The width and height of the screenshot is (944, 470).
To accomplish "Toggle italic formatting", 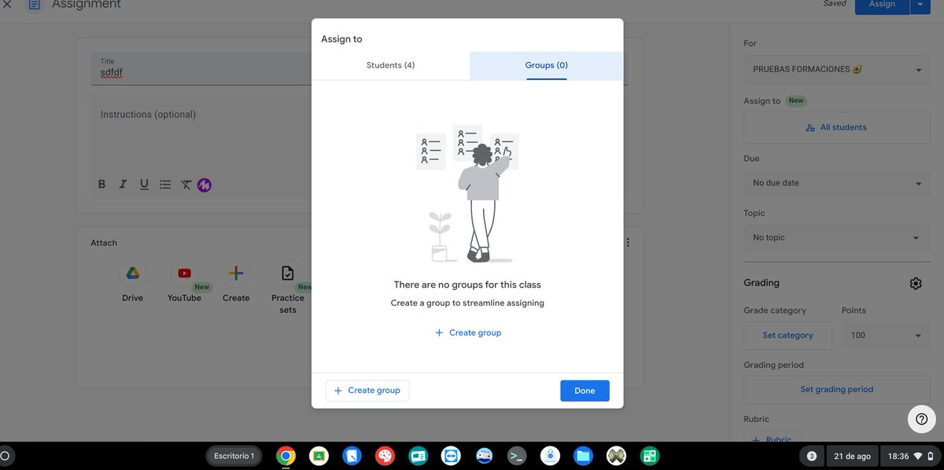I will click(x=123, y=185).
